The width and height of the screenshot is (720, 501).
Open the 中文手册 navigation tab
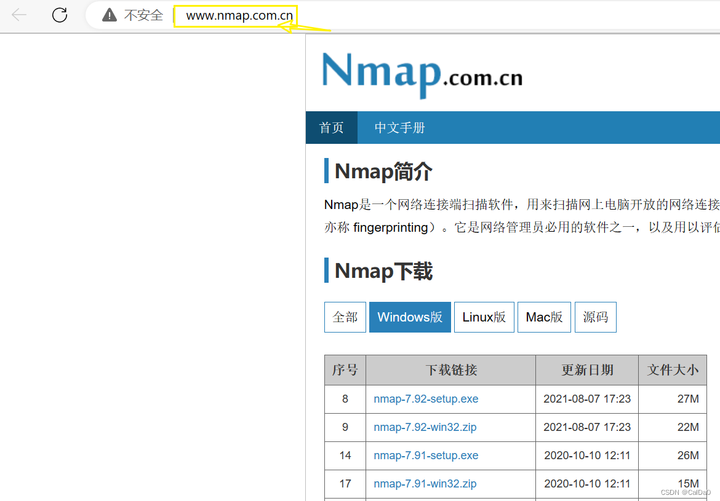[x=399, y=127]
